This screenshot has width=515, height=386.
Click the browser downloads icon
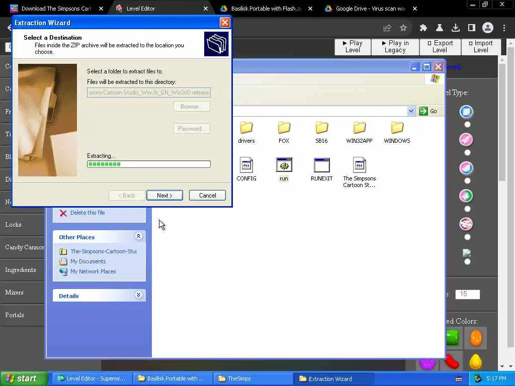[x=456, y=28]
